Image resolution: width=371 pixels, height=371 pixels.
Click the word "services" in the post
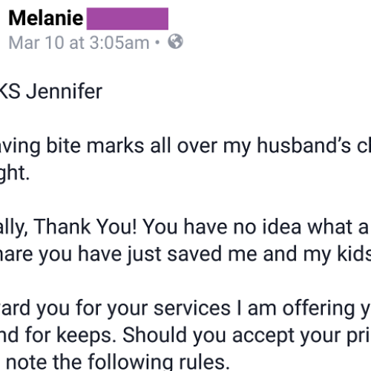tap(192, 308)
